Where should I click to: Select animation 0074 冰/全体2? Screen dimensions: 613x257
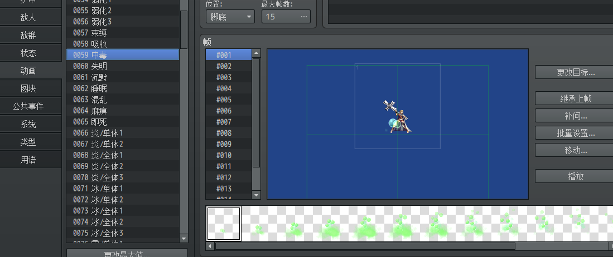[123, 222]
